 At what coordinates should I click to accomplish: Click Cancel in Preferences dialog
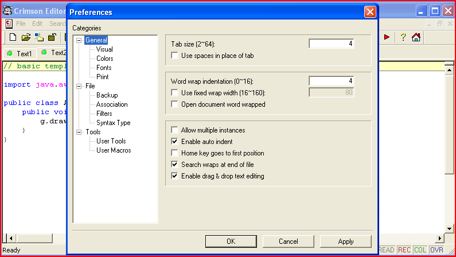pos(288,242)
